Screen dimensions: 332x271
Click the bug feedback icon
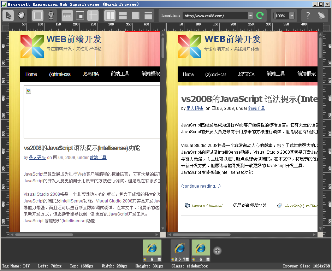point(321,15)
